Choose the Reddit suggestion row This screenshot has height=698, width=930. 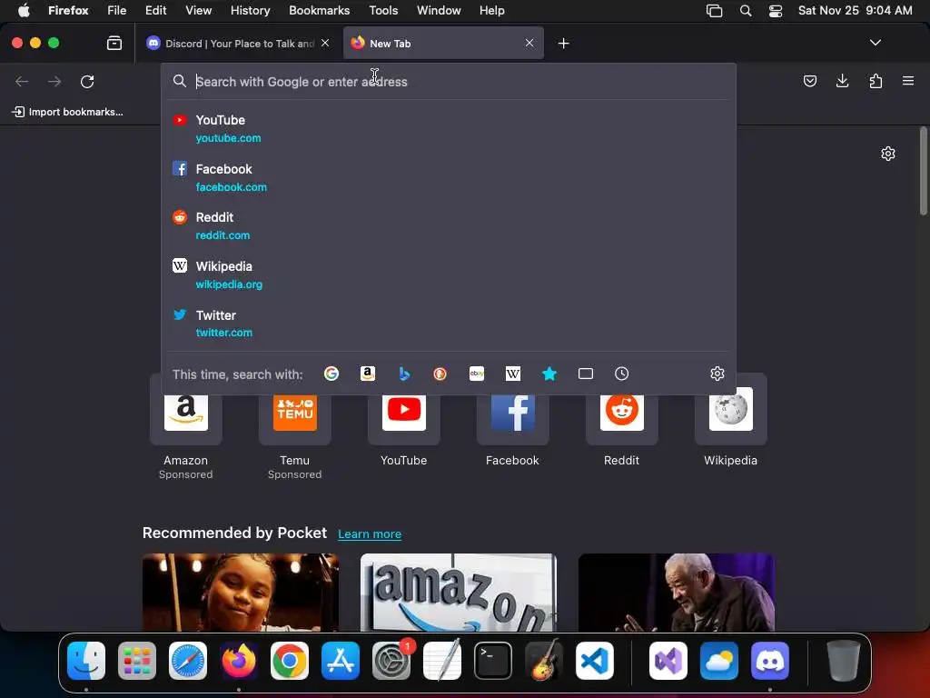[449, 225]
